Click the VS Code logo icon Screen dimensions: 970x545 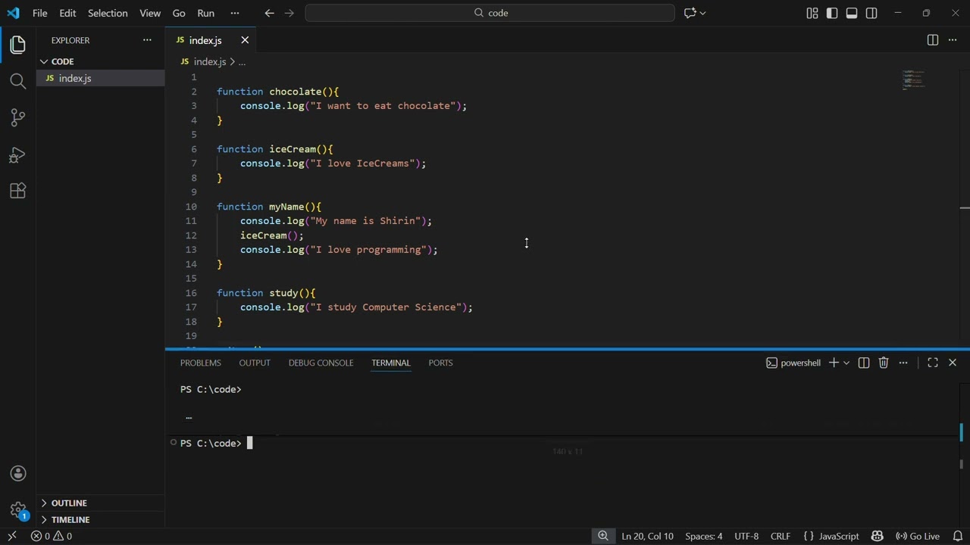click(x=13, y=13)
